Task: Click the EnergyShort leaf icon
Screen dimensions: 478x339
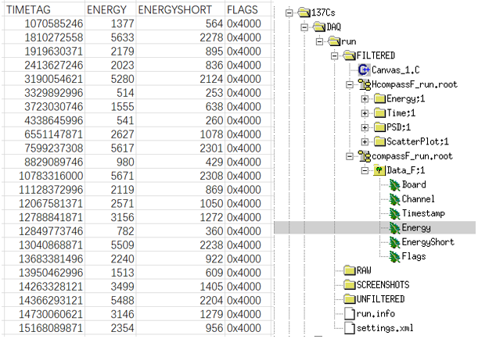Action: (394, 242)
